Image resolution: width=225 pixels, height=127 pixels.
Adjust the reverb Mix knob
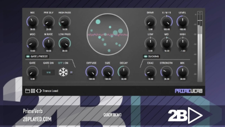click(32, 22)
